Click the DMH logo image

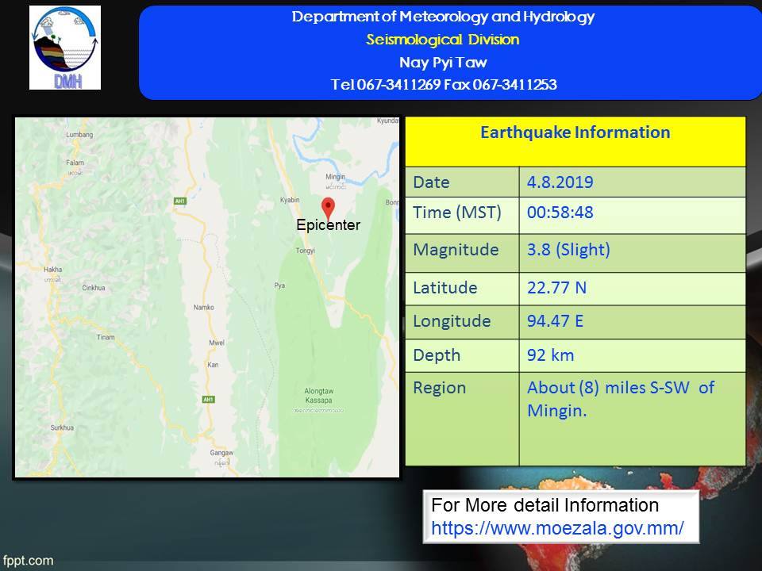point(65,48)
